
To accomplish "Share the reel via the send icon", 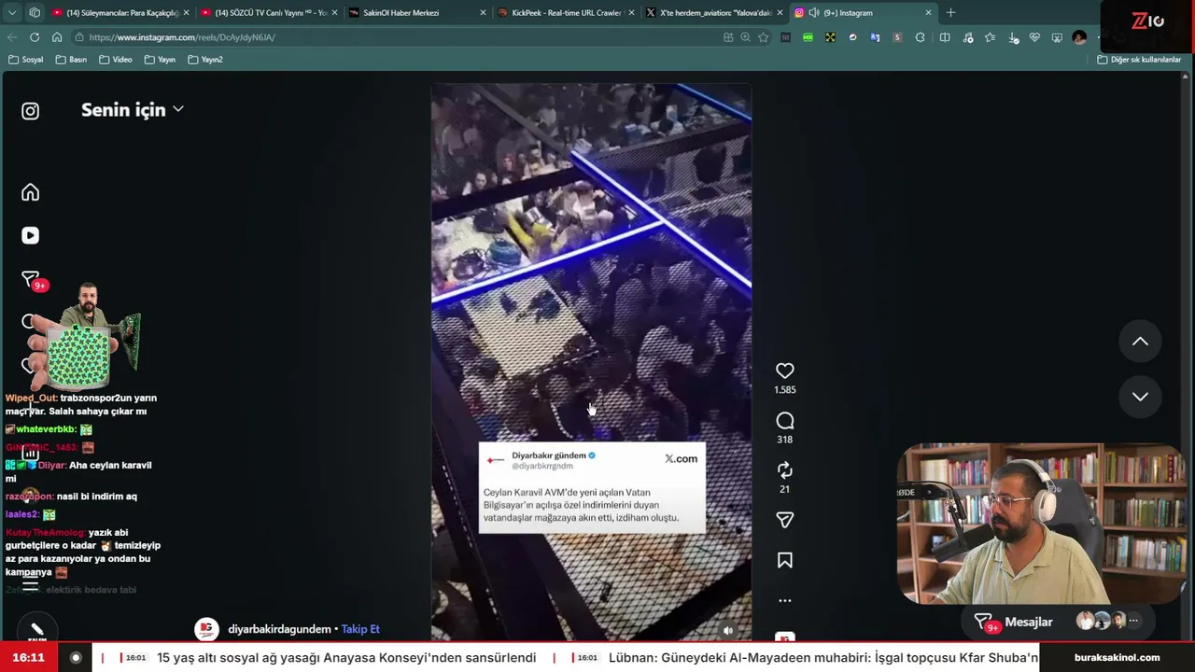I will click(785, 520).
